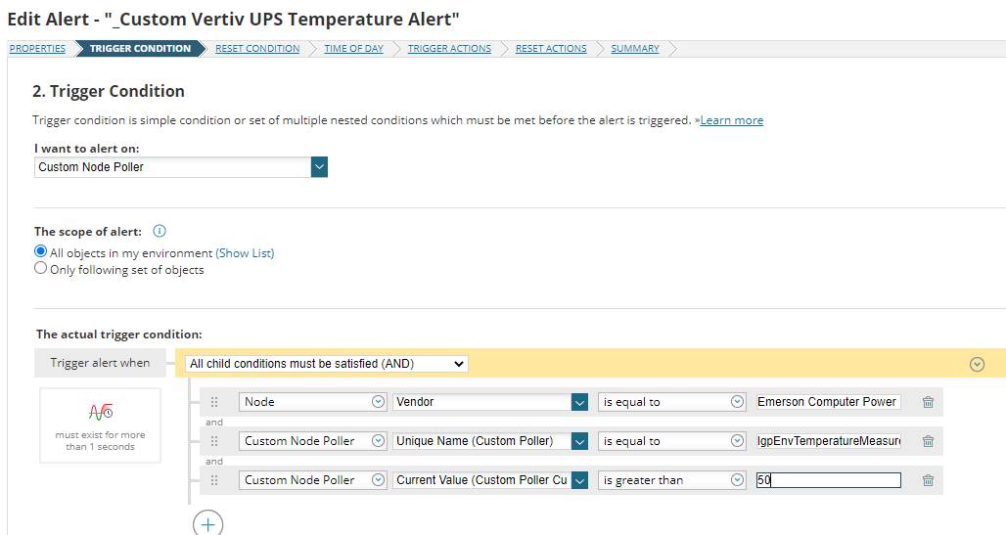1006x535 pixels.
Task: Go to the Trigger Actions step
Action: [x=449, y=49]
